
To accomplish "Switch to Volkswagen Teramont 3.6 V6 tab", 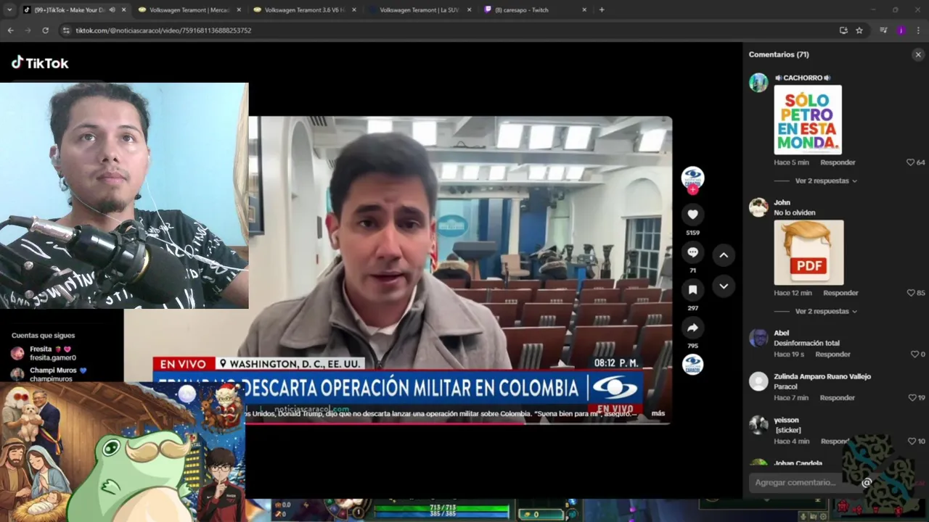I will [304, 10].
